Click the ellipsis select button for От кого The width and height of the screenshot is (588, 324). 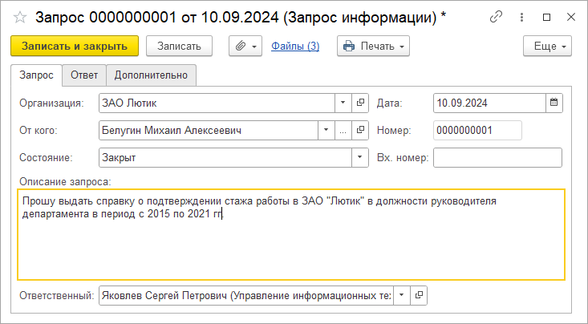pos(343,130)
